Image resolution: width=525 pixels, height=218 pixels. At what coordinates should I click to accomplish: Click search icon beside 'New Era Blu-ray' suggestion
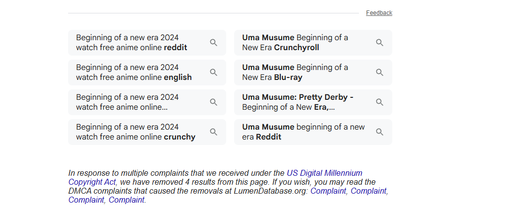(379, 72)
